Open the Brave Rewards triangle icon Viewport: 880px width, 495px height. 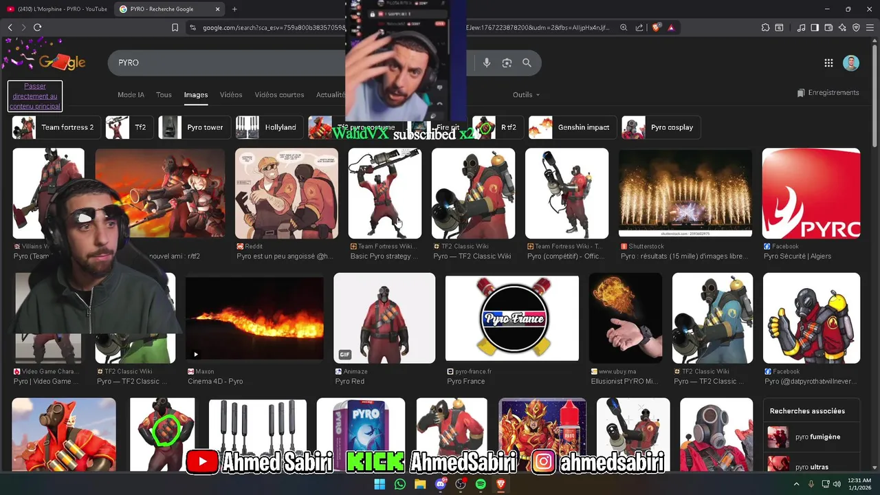671,27
